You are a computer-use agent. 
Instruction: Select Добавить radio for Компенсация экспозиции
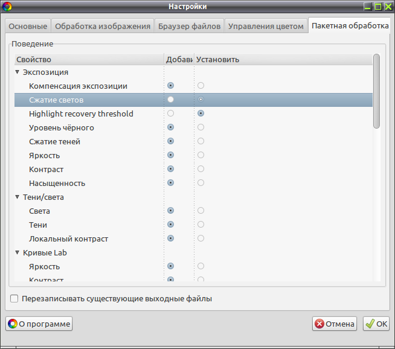click(170, 86)
